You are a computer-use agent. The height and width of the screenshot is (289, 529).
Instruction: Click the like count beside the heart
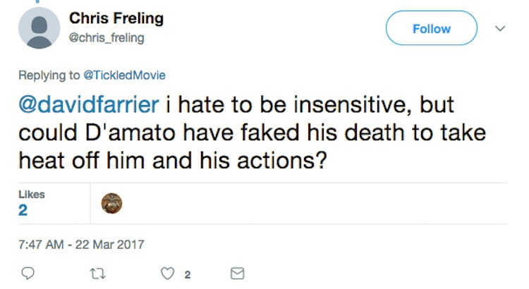pyautogui.click(x=187, y=275)
